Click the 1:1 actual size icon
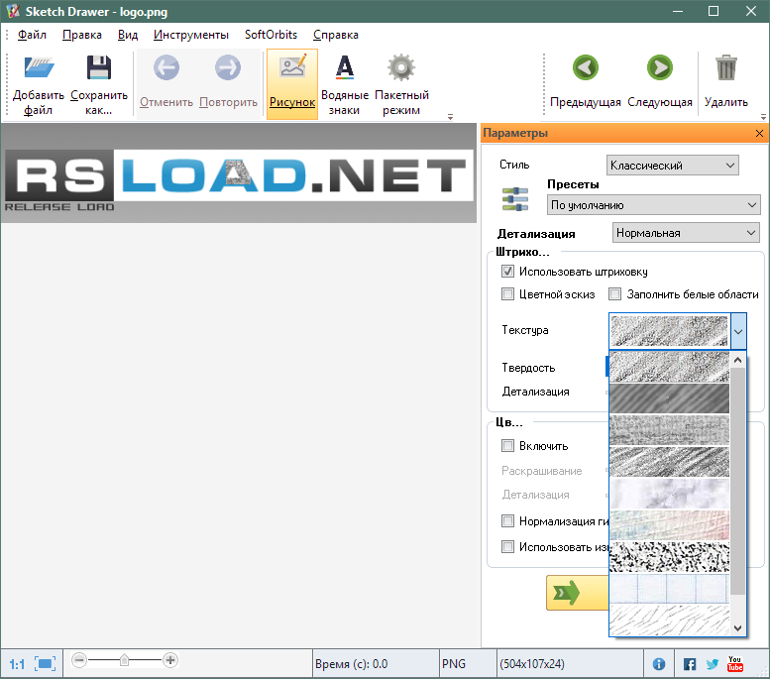The width and height of the screenshot is (770, 679). (x=17, y=664)
